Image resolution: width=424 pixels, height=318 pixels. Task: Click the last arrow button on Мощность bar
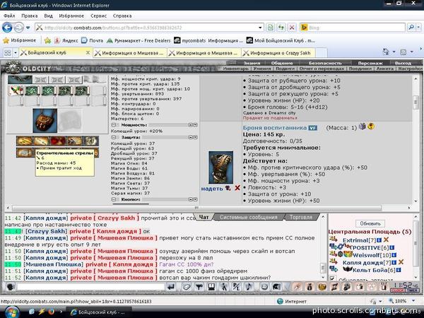(x=195, y=125)
